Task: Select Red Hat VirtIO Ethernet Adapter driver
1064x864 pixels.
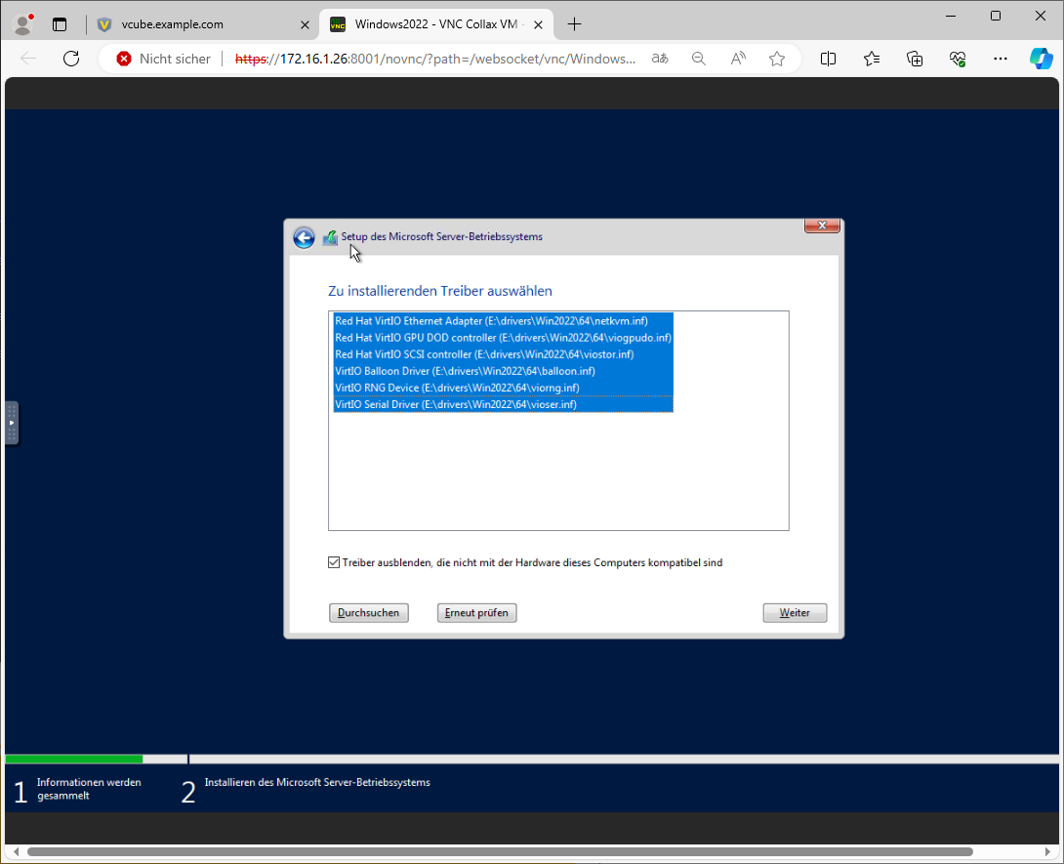Action: coord(503,321)
